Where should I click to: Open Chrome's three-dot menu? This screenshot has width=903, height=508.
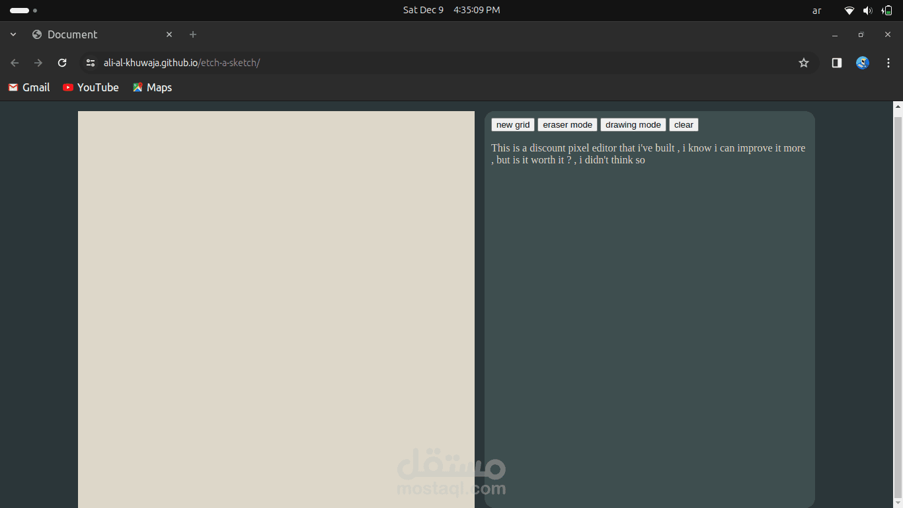[888, 63]
